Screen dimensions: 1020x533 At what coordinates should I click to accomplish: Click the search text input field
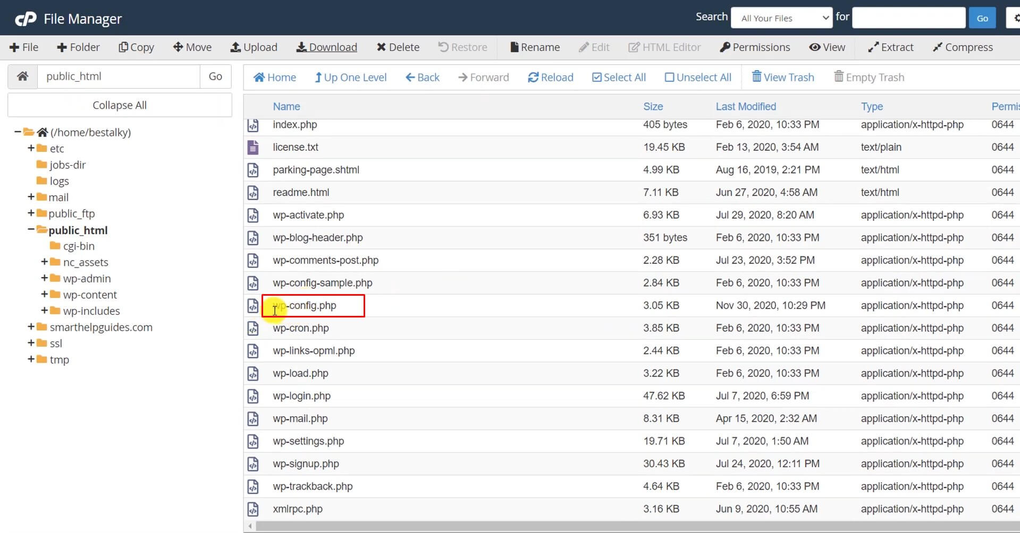pos(908,18)
